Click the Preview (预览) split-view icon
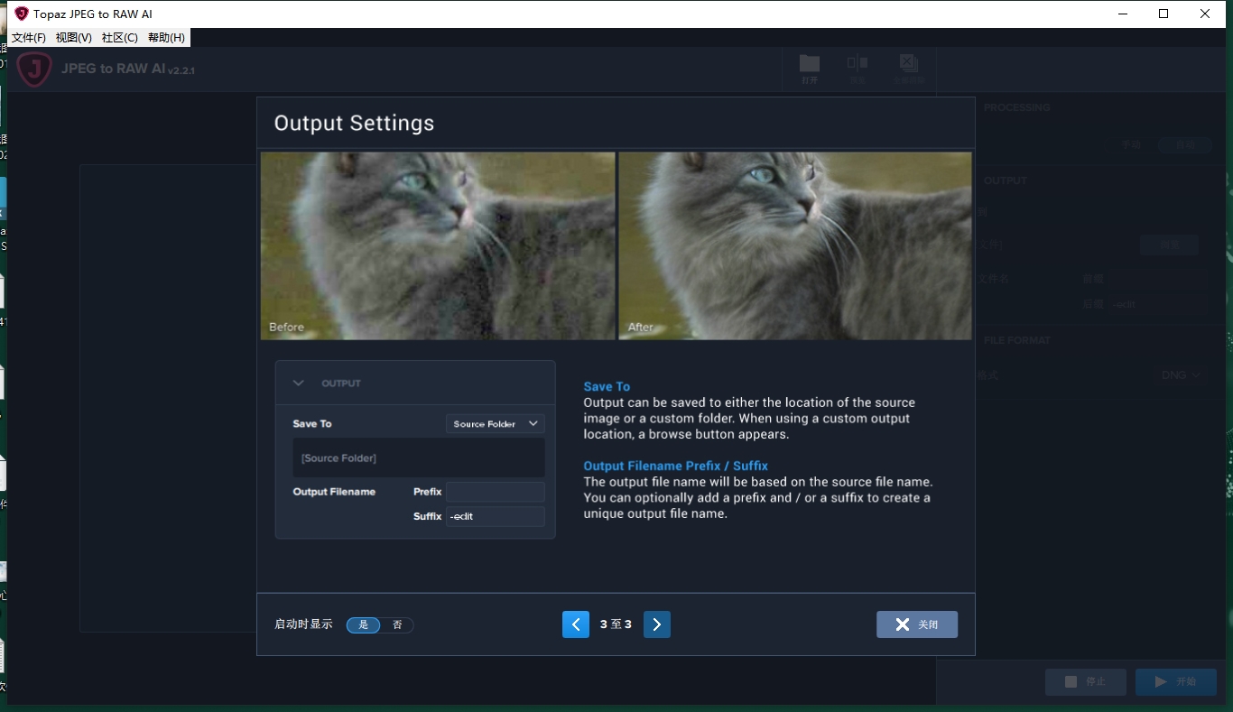 click(x=858, y=68)
